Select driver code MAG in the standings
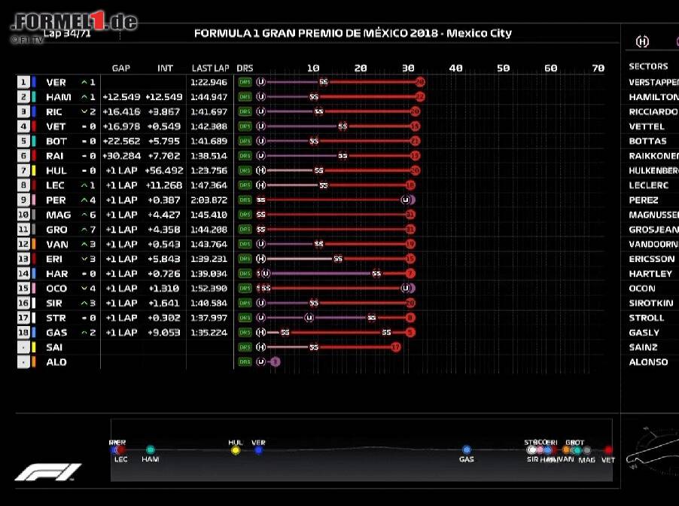The height and width of the screenshot is (506, 679). [59, 215]
